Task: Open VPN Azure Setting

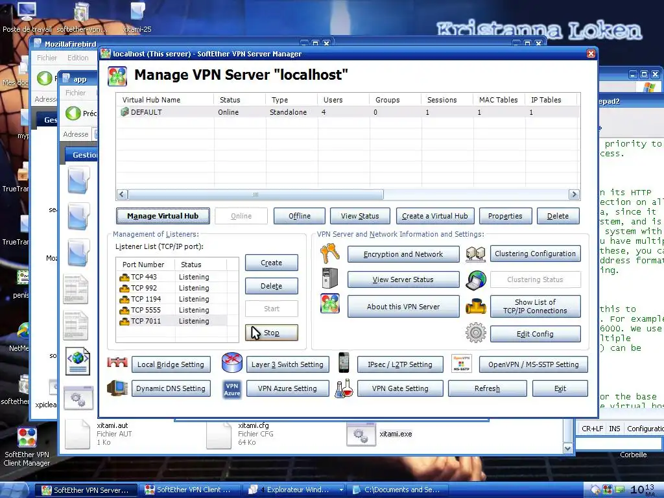Action: [287, 388]
